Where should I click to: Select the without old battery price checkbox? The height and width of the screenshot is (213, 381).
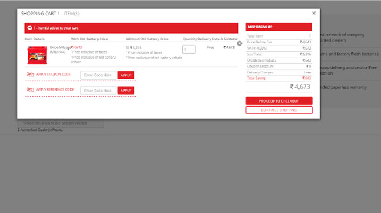128,48
